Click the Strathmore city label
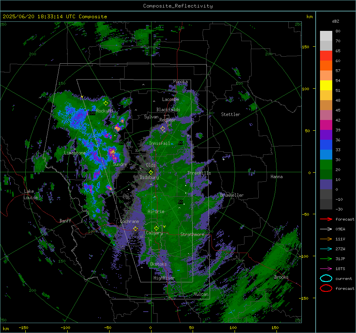The height and width of the screenshot is (333, 356). [192, 234]
